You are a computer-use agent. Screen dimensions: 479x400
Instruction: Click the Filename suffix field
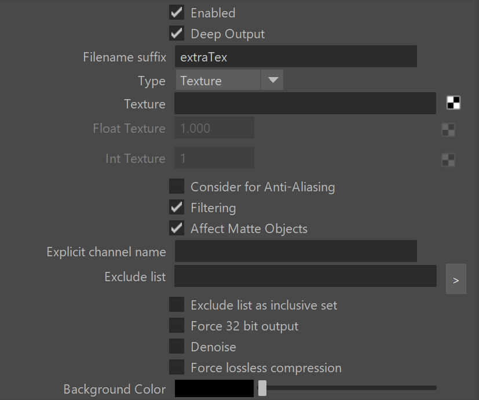[296, 57]
